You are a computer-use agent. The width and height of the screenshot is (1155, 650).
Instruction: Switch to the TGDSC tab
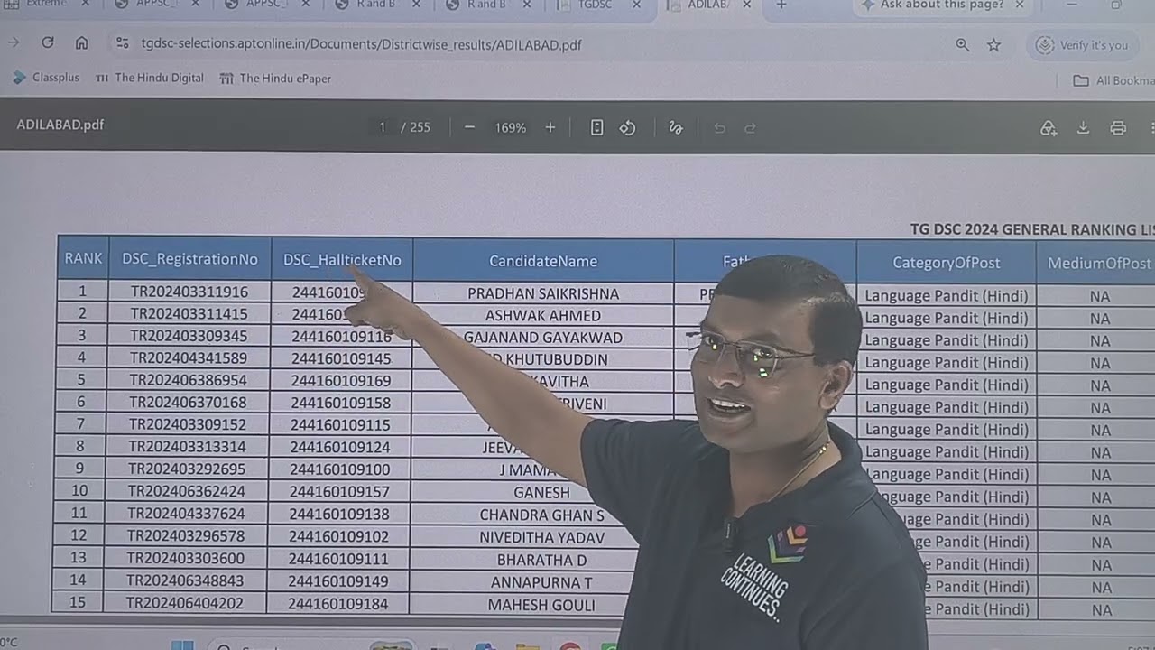[595, 5]
